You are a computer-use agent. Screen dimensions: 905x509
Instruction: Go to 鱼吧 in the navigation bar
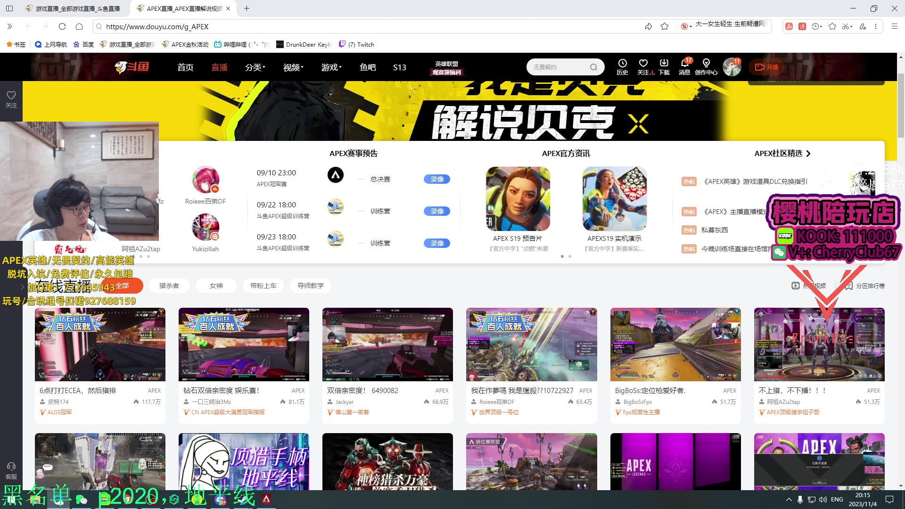click(368, 67)
